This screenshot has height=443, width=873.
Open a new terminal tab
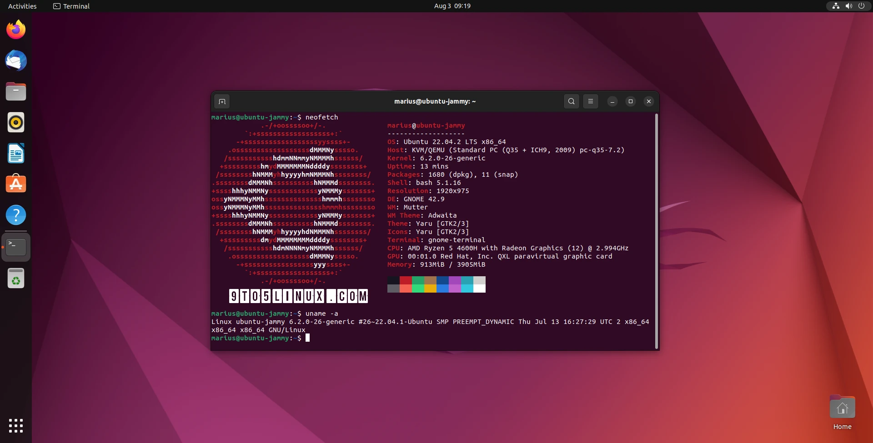[x=222, y=101]
